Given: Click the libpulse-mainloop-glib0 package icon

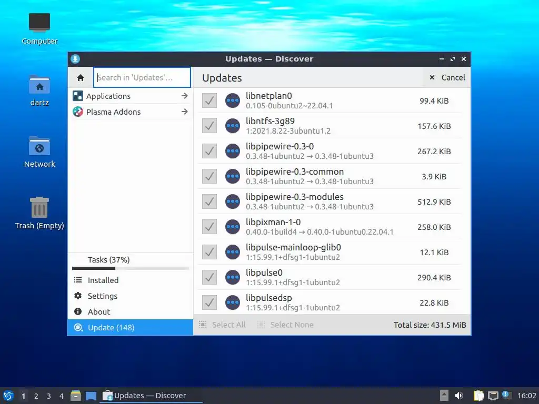Looking at the screenshot, I should [233, 252].
